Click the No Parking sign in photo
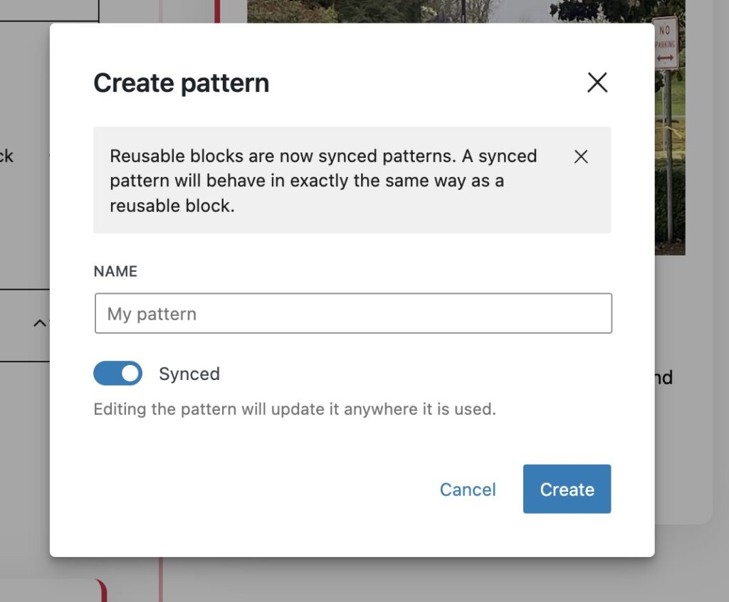729x602 pixels. pyautogui.click(x=666, y=43)
